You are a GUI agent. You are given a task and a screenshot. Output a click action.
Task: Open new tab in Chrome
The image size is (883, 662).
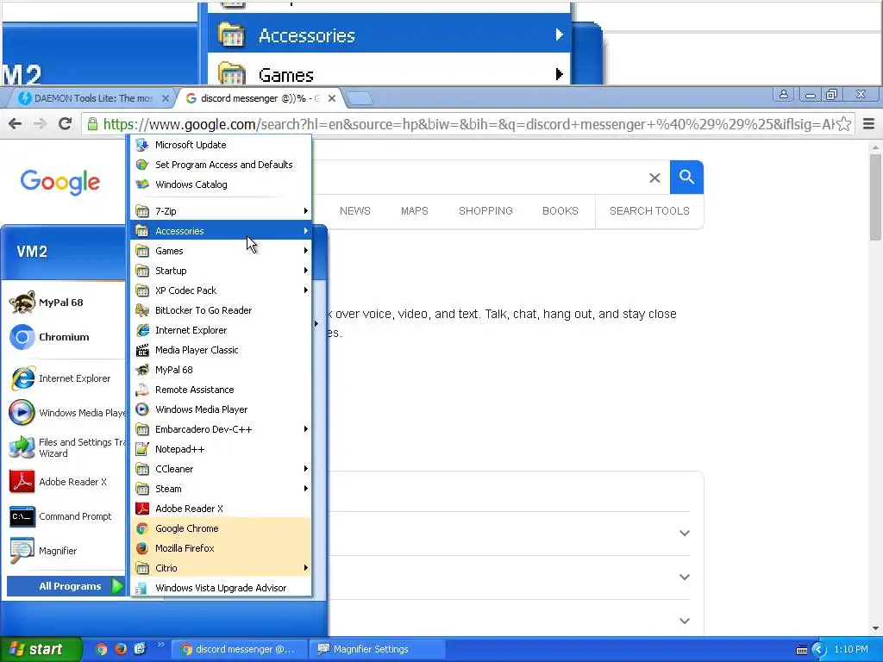point(360,99)
